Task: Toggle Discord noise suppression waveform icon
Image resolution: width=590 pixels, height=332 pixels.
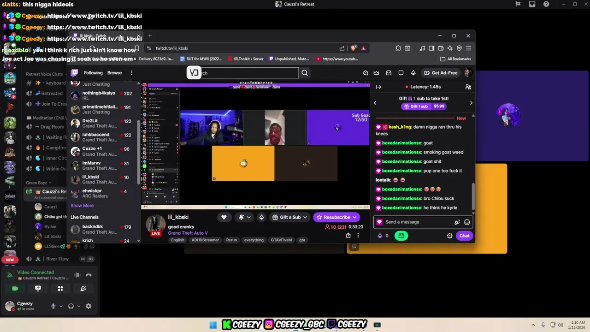Action: tap(77, 275)
